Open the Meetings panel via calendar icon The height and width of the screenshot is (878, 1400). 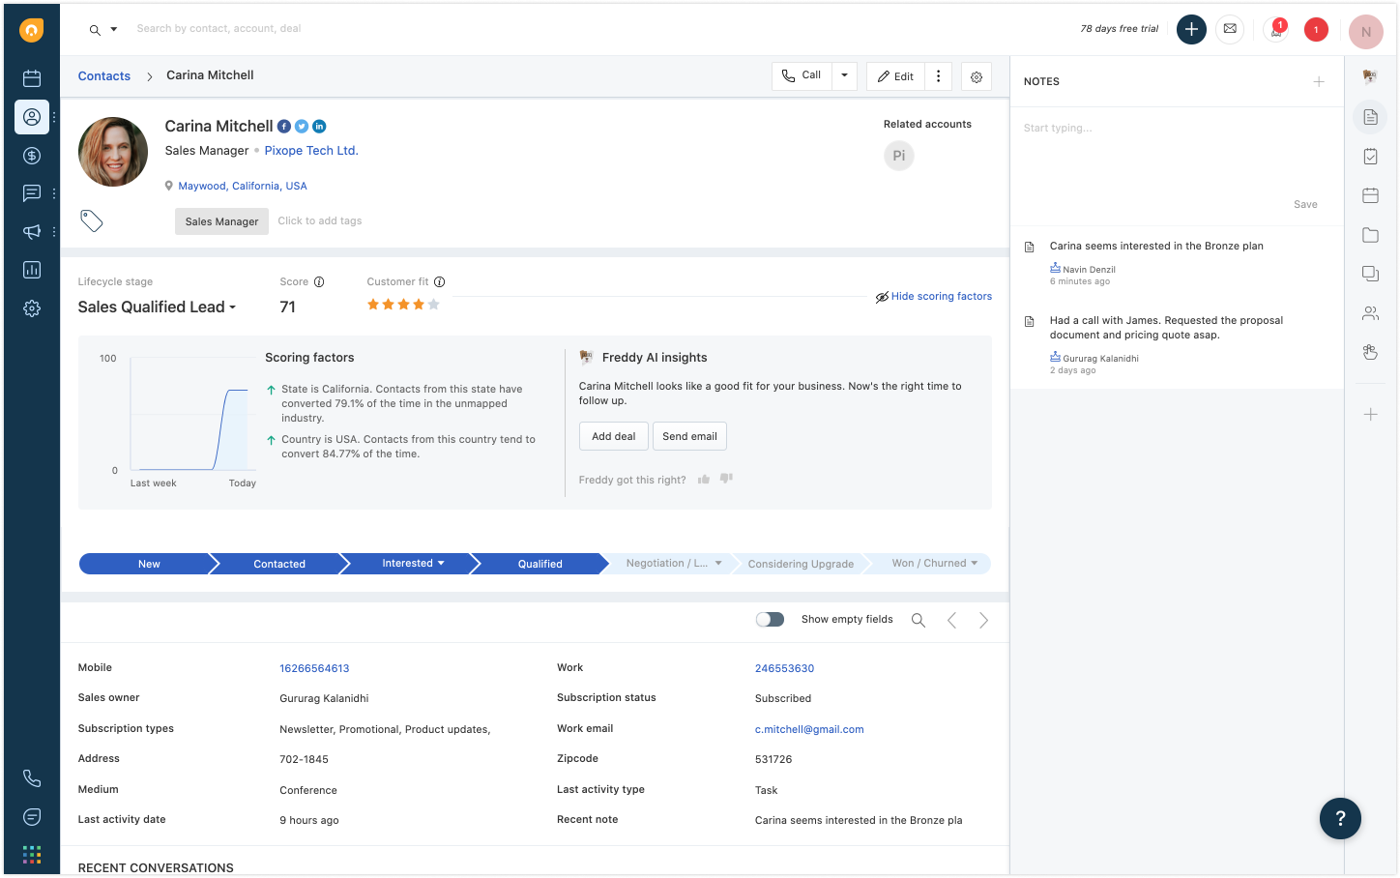point(1370,194)
